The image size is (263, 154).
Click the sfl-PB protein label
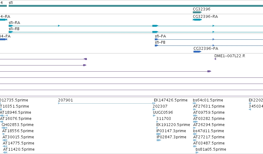point(160,42)
